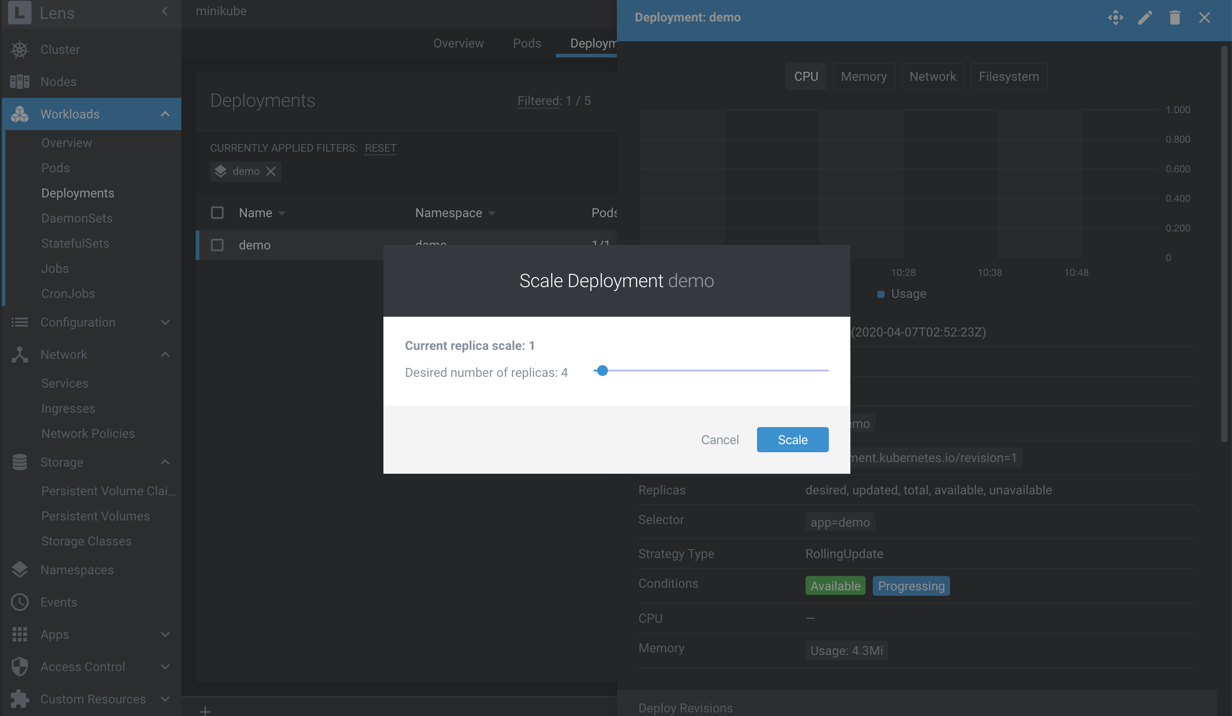Check the demo deployment row checkbox
The image size is (1232, 716).
(x=217, y=245)
